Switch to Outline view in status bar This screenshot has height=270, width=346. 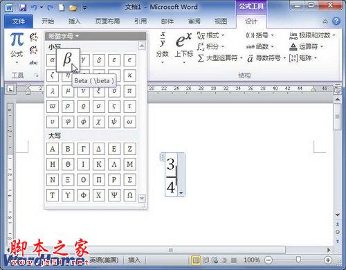click(x=224, y=260)
